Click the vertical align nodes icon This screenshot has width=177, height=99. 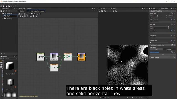(x=34, y=16)
